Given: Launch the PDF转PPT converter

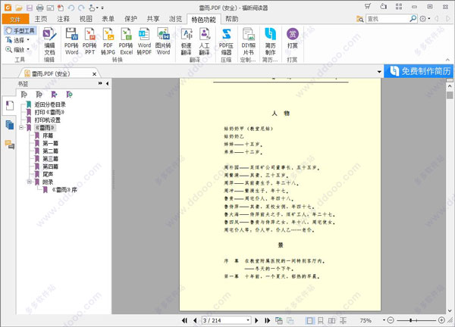Looking at the screenshot, I should point(89,42).
